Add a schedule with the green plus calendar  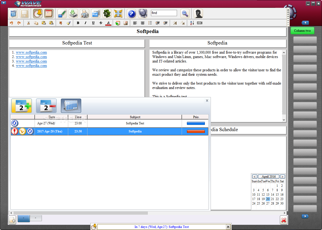22,106
